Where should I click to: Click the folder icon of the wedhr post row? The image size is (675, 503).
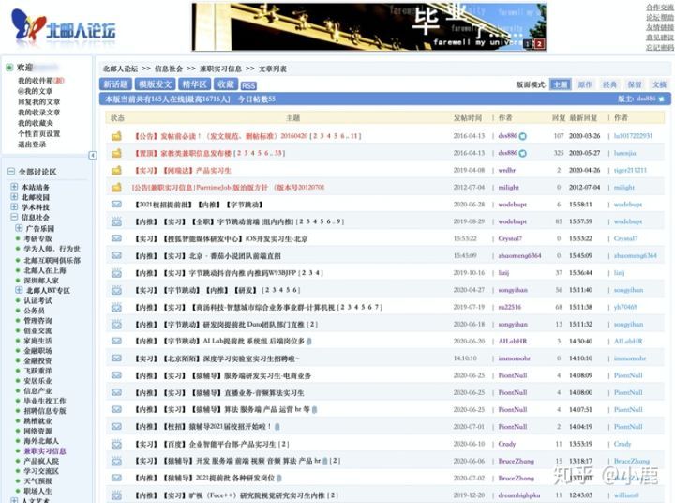[x=116, y=170]
